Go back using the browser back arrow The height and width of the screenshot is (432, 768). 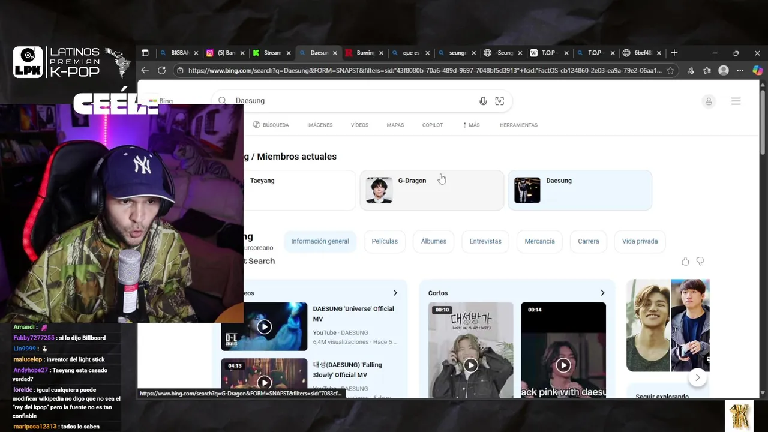(x=145, y=70)
